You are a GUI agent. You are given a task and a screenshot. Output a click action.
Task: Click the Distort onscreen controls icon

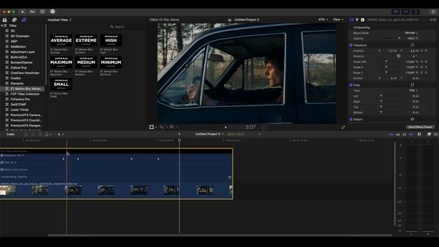(x=412, y=119)
